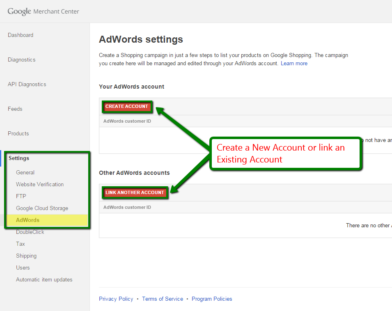Open Shipping settings
The height and width of the screenshot is (311, 392).
point(26,256)
